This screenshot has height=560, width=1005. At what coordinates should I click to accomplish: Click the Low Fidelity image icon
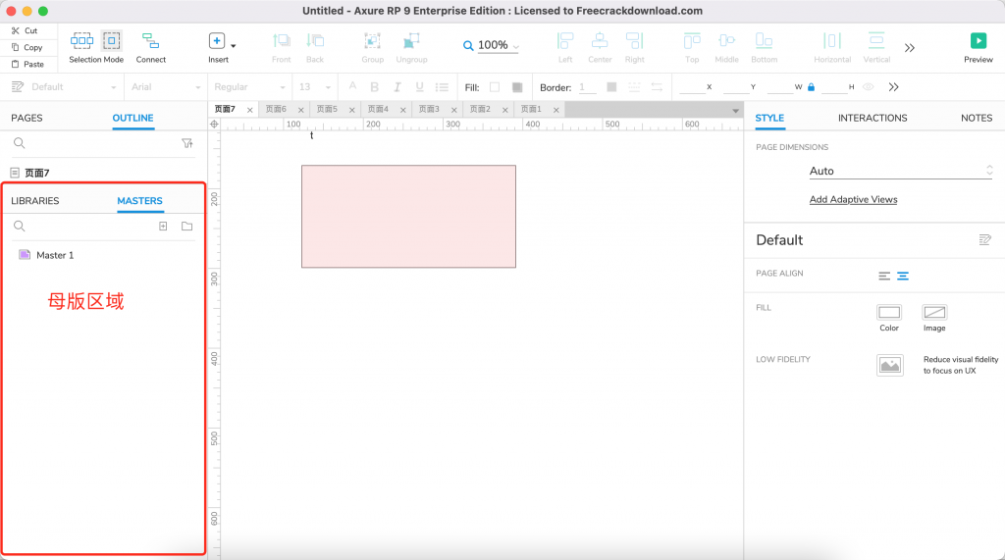coord(889,365)
